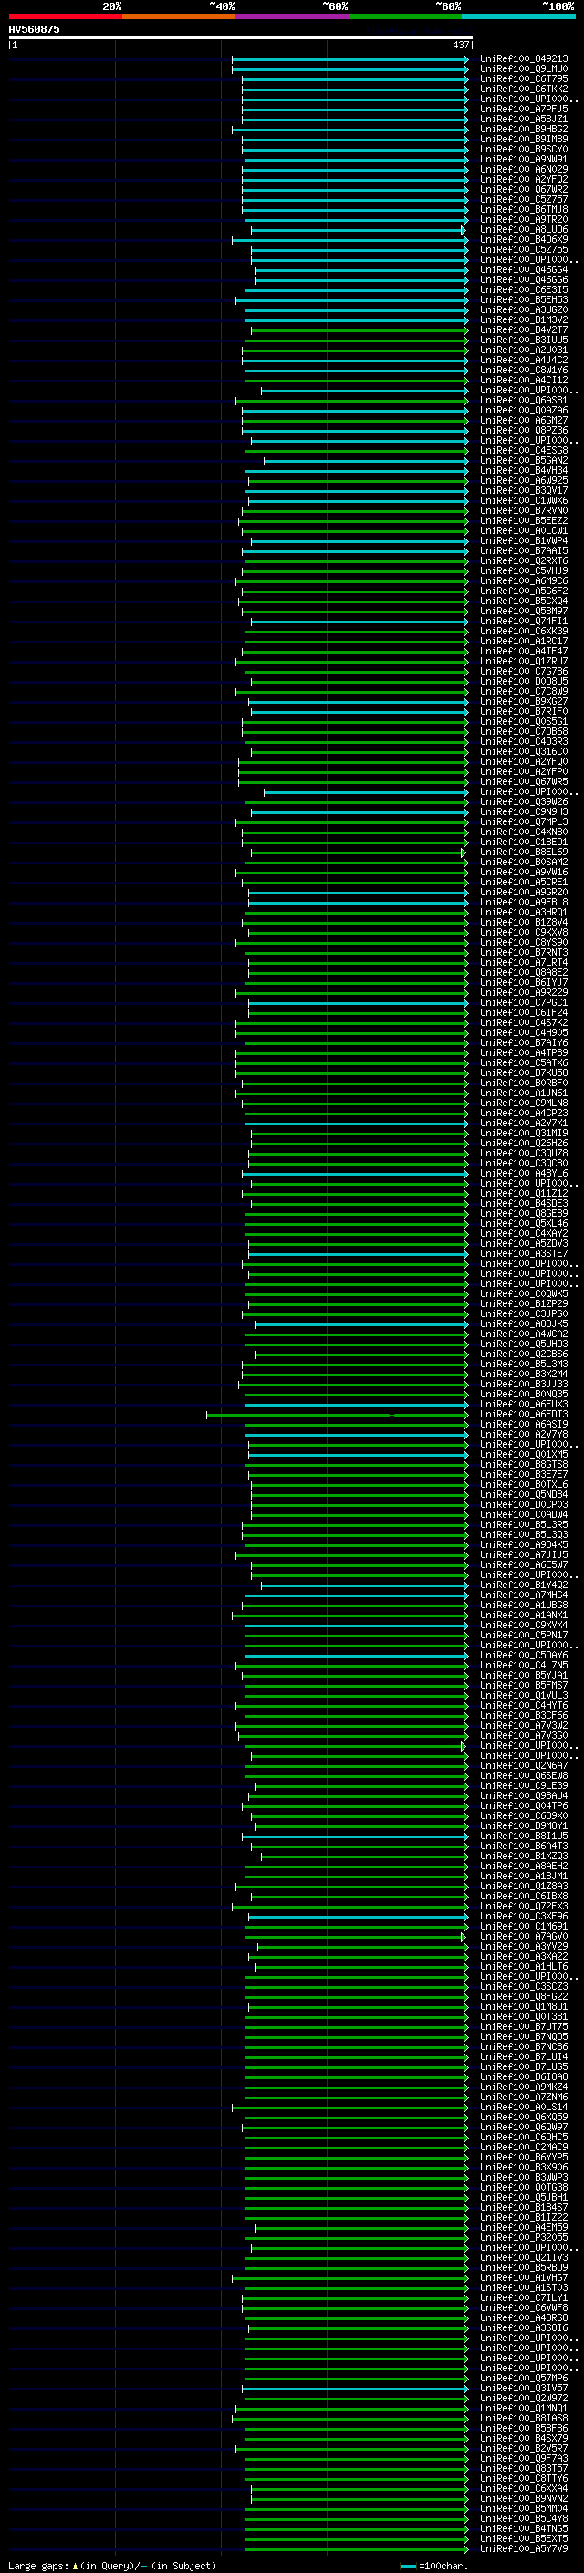Click label UniRef100_A9TR20
The image size is (584, 2573).
(524, 220)
